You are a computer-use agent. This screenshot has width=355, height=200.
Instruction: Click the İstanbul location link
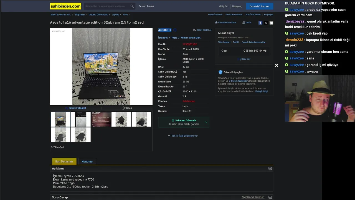tap(163, 37)
